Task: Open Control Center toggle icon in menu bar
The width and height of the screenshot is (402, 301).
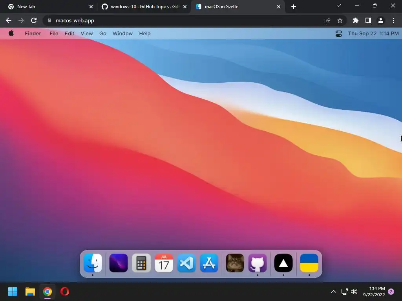Action: click(x=339, y=34)
